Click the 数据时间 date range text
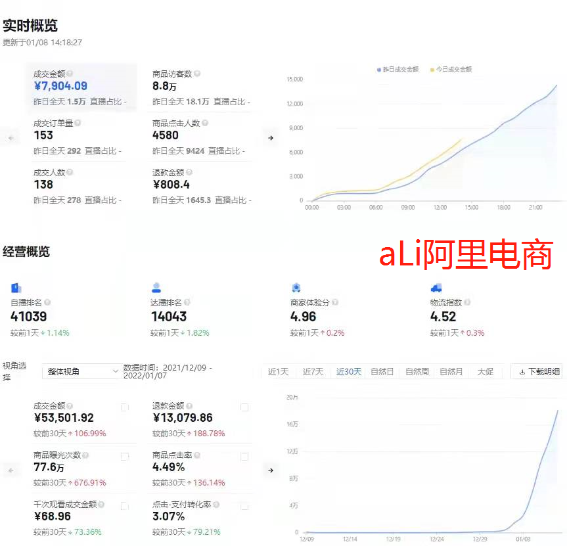Screen dimensions: 567x546 (168, 371)
